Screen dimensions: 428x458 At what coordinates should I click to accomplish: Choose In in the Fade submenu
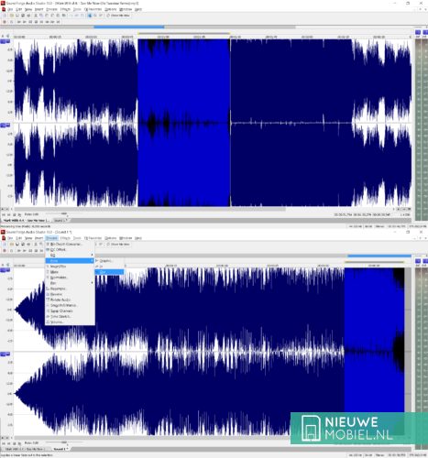point(109,267)
